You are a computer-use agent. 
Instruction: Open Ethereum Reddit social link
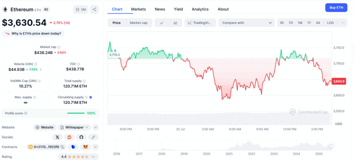tap(70, 137)
